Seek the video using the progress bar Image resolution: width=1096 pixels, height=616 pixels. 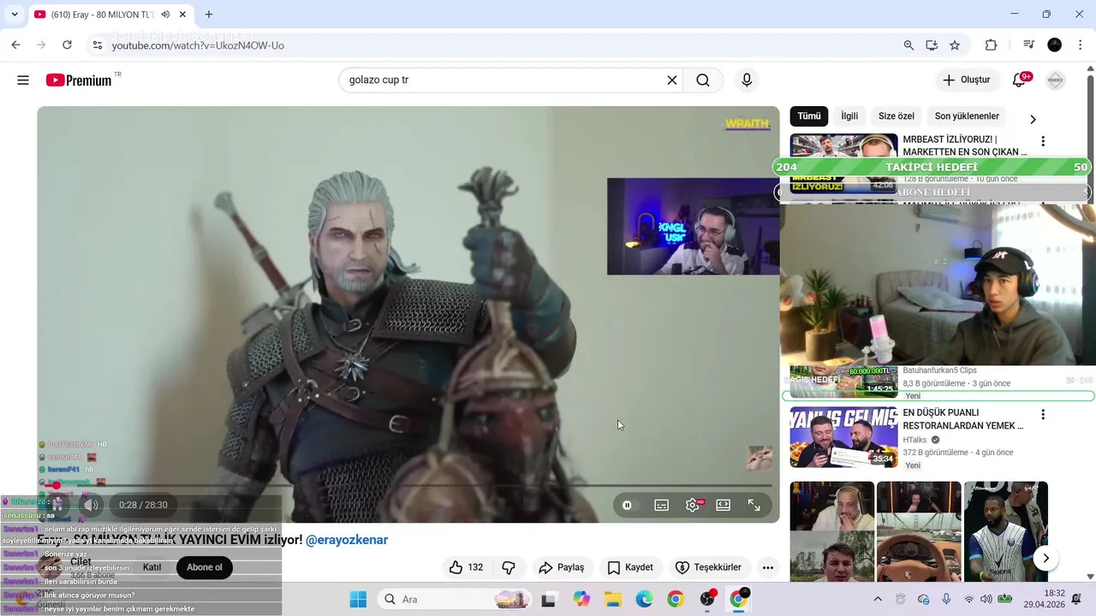pos(408,486)
